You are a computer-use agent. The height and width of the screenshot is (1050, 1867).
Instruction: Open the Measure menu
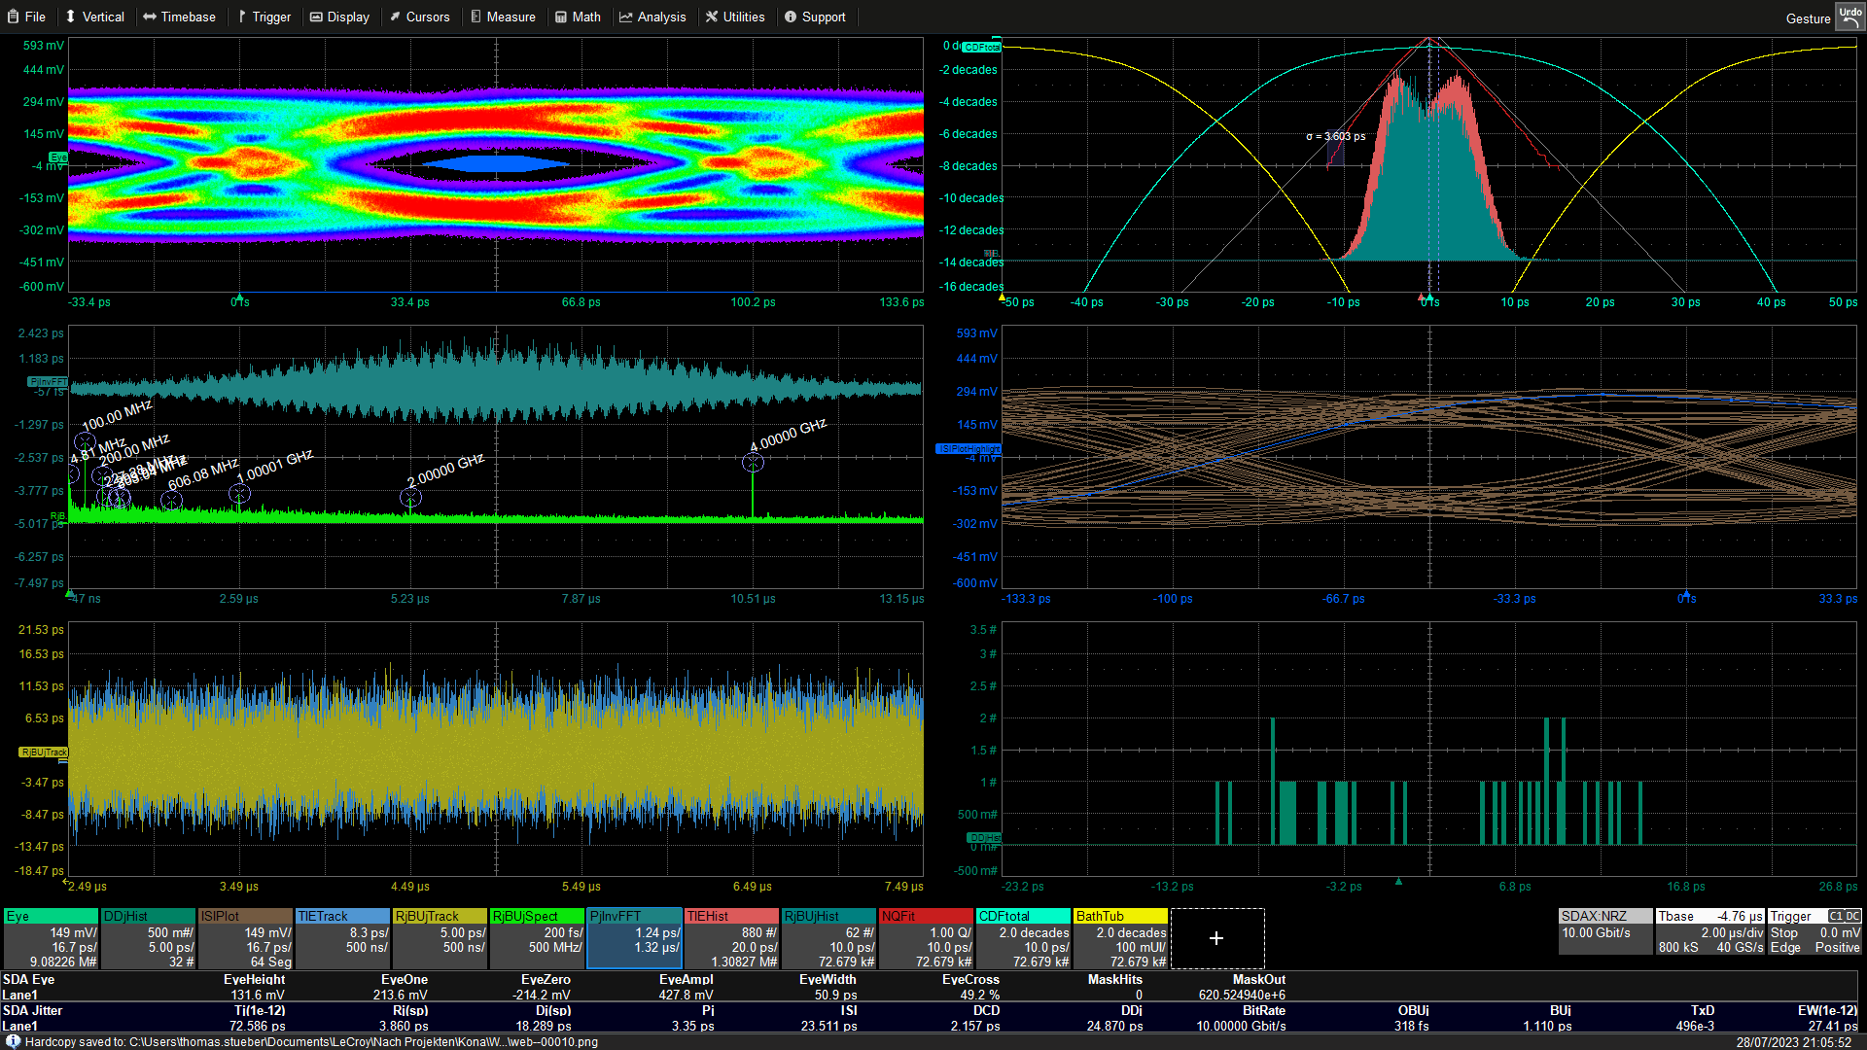pos(503,17)
